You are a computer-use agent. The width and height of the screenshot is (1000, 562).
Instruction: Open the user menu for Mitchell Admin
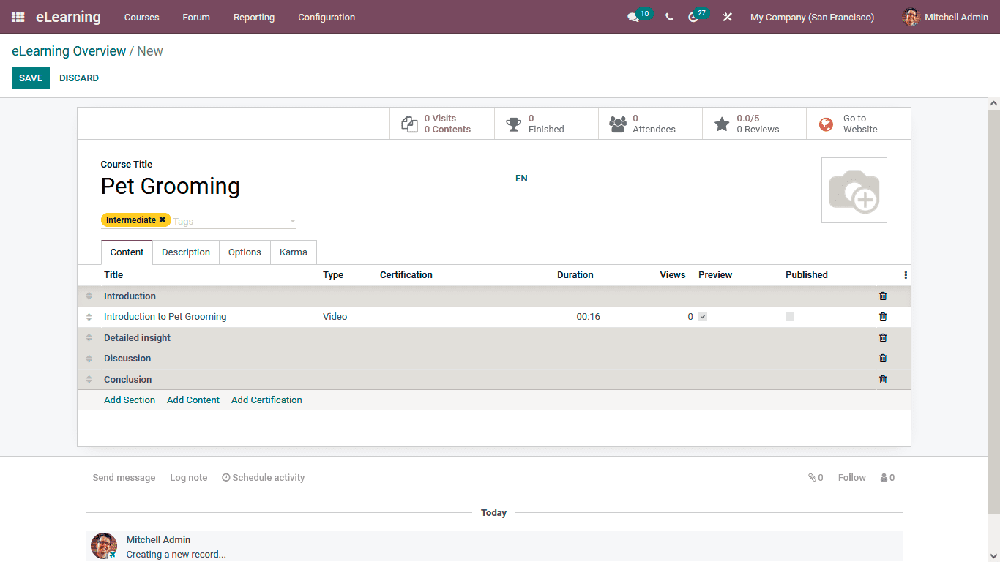click(x=944, y=17)
